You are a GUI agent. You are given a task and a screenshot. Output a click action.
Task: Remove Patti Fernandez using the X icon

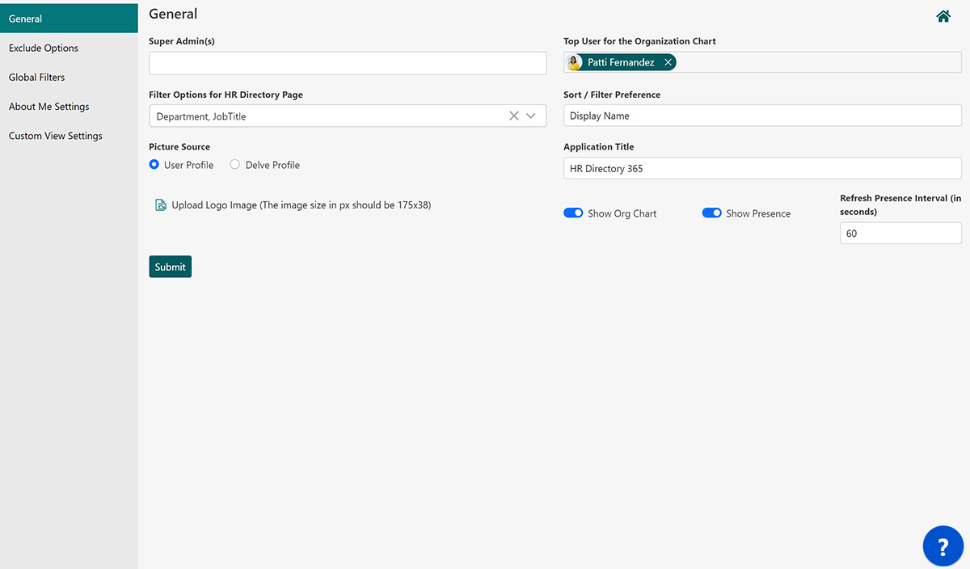coord(668,62)
